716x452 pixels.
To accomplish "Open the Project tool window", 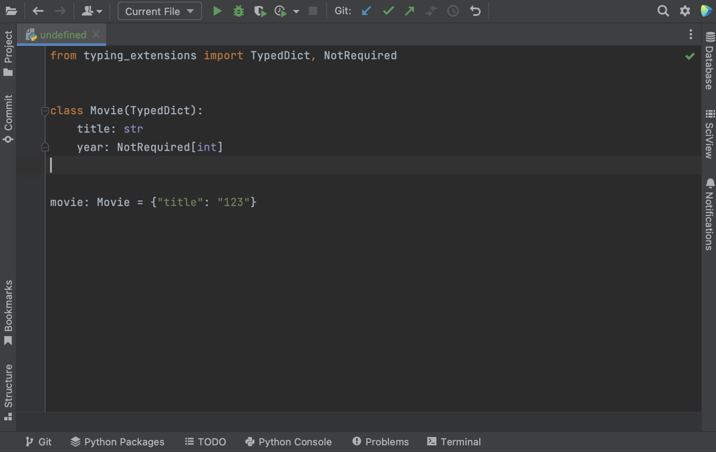I will click(8, 53).
